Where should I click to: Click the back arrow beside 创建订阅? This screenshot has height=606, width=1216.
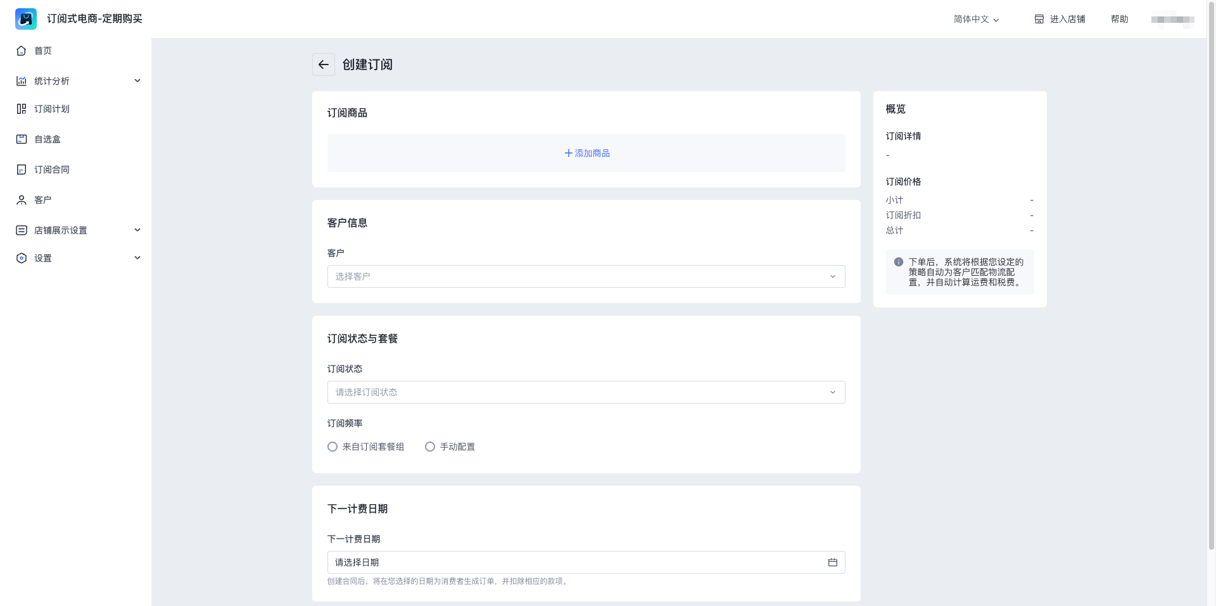point(324,65)
